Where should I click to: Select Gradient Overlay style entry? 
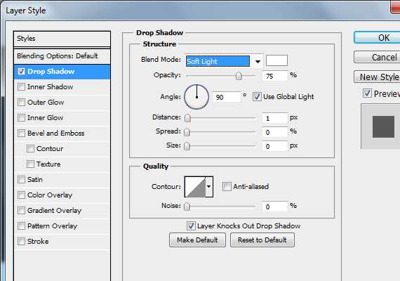[54, 211]
